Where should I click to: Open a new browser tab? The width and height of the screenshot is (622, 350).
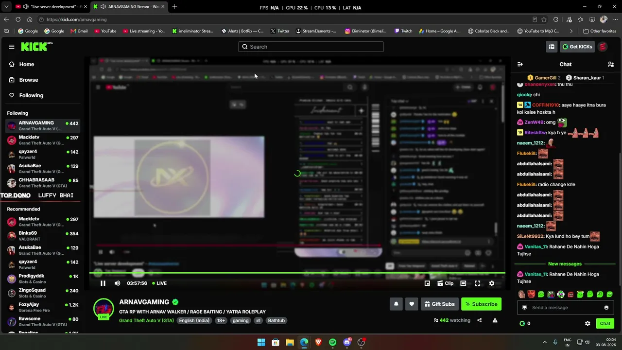[x=174, y=7]
